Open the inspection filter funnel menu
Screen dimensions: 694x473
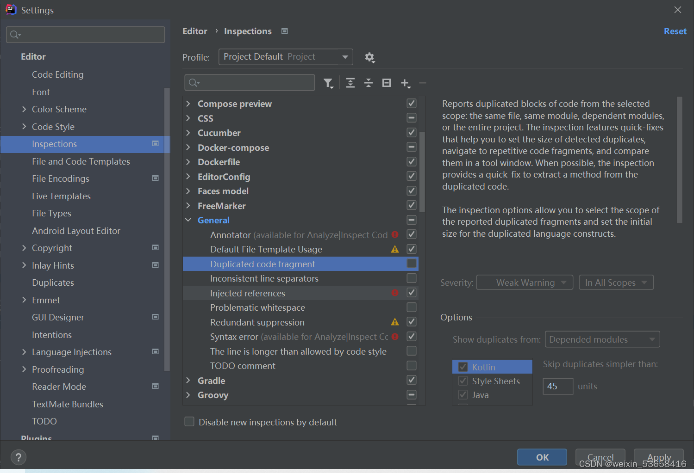coord(328,83)
